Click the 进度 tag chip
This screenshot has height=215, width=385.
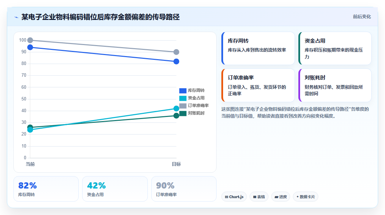coord(280,197)
